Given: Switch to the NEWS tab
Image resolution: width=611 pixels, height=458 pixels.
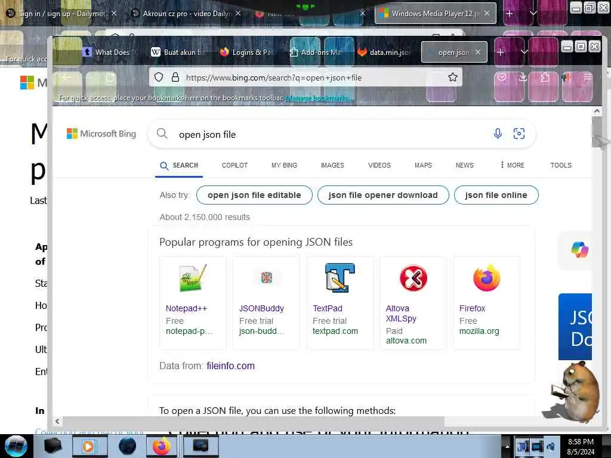Looking at the screenshot, I should (464, 165).
